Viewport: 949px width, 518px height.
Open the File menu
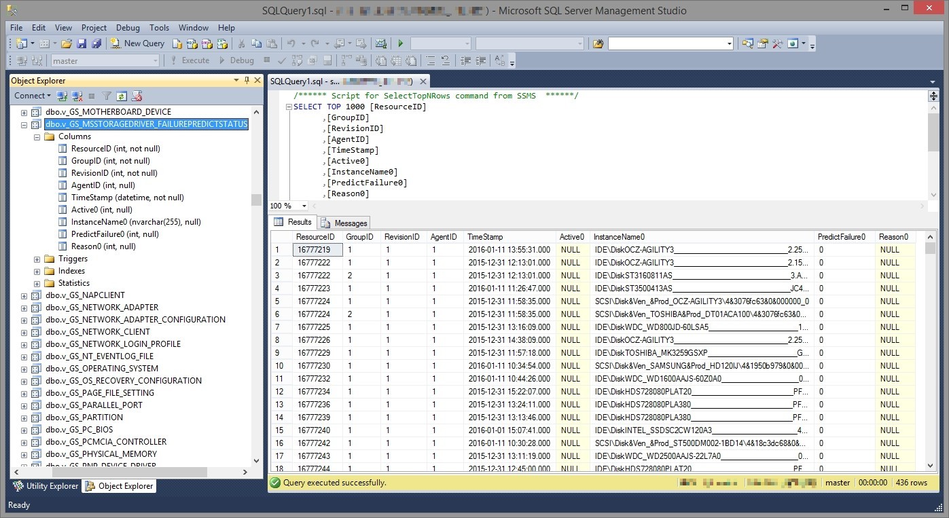pos(16,28)
